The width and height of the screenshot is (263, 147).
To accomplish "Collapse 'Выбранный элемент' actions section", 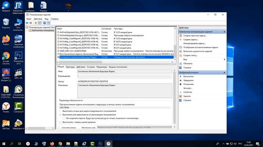I will point(224,73).
